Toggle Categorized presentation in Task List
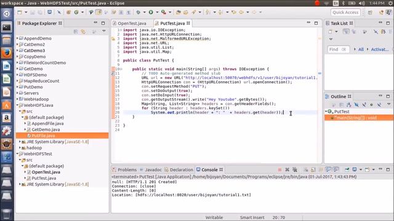This screenshot has width=394, height=221. pyautogui.click(x=346, y=31)
